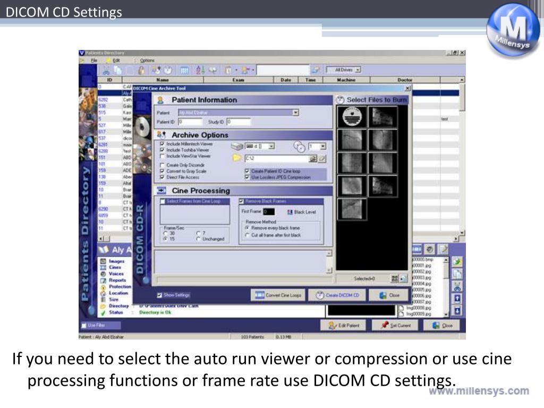The height and width of the screenshot is (408, 544).
Task: Click the Reports icon in the patient details list
Action: [103, 280]
